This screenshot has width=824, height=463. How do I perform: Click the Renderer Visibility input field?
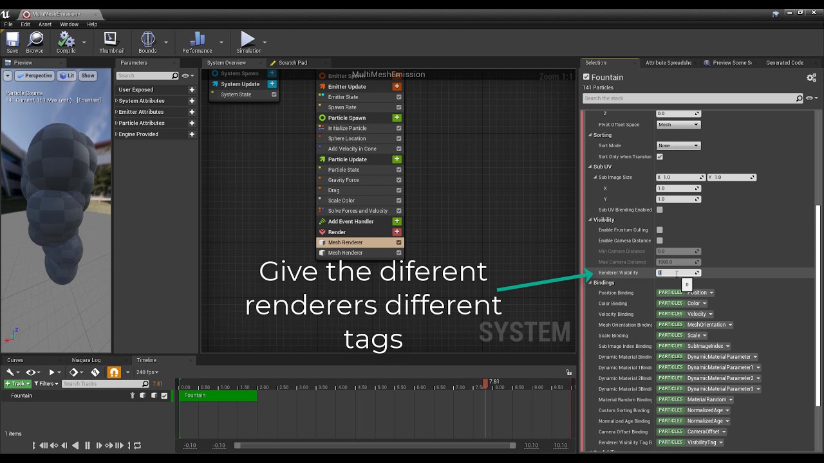point(678,273)
